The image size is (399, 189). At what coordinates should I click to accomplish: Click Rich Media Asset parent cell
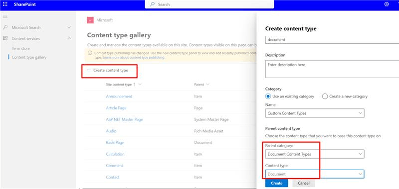208,131
